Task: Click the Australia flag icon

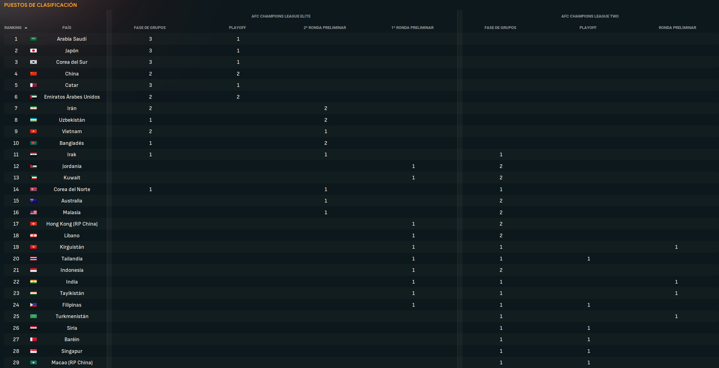Action: [33, 201]
